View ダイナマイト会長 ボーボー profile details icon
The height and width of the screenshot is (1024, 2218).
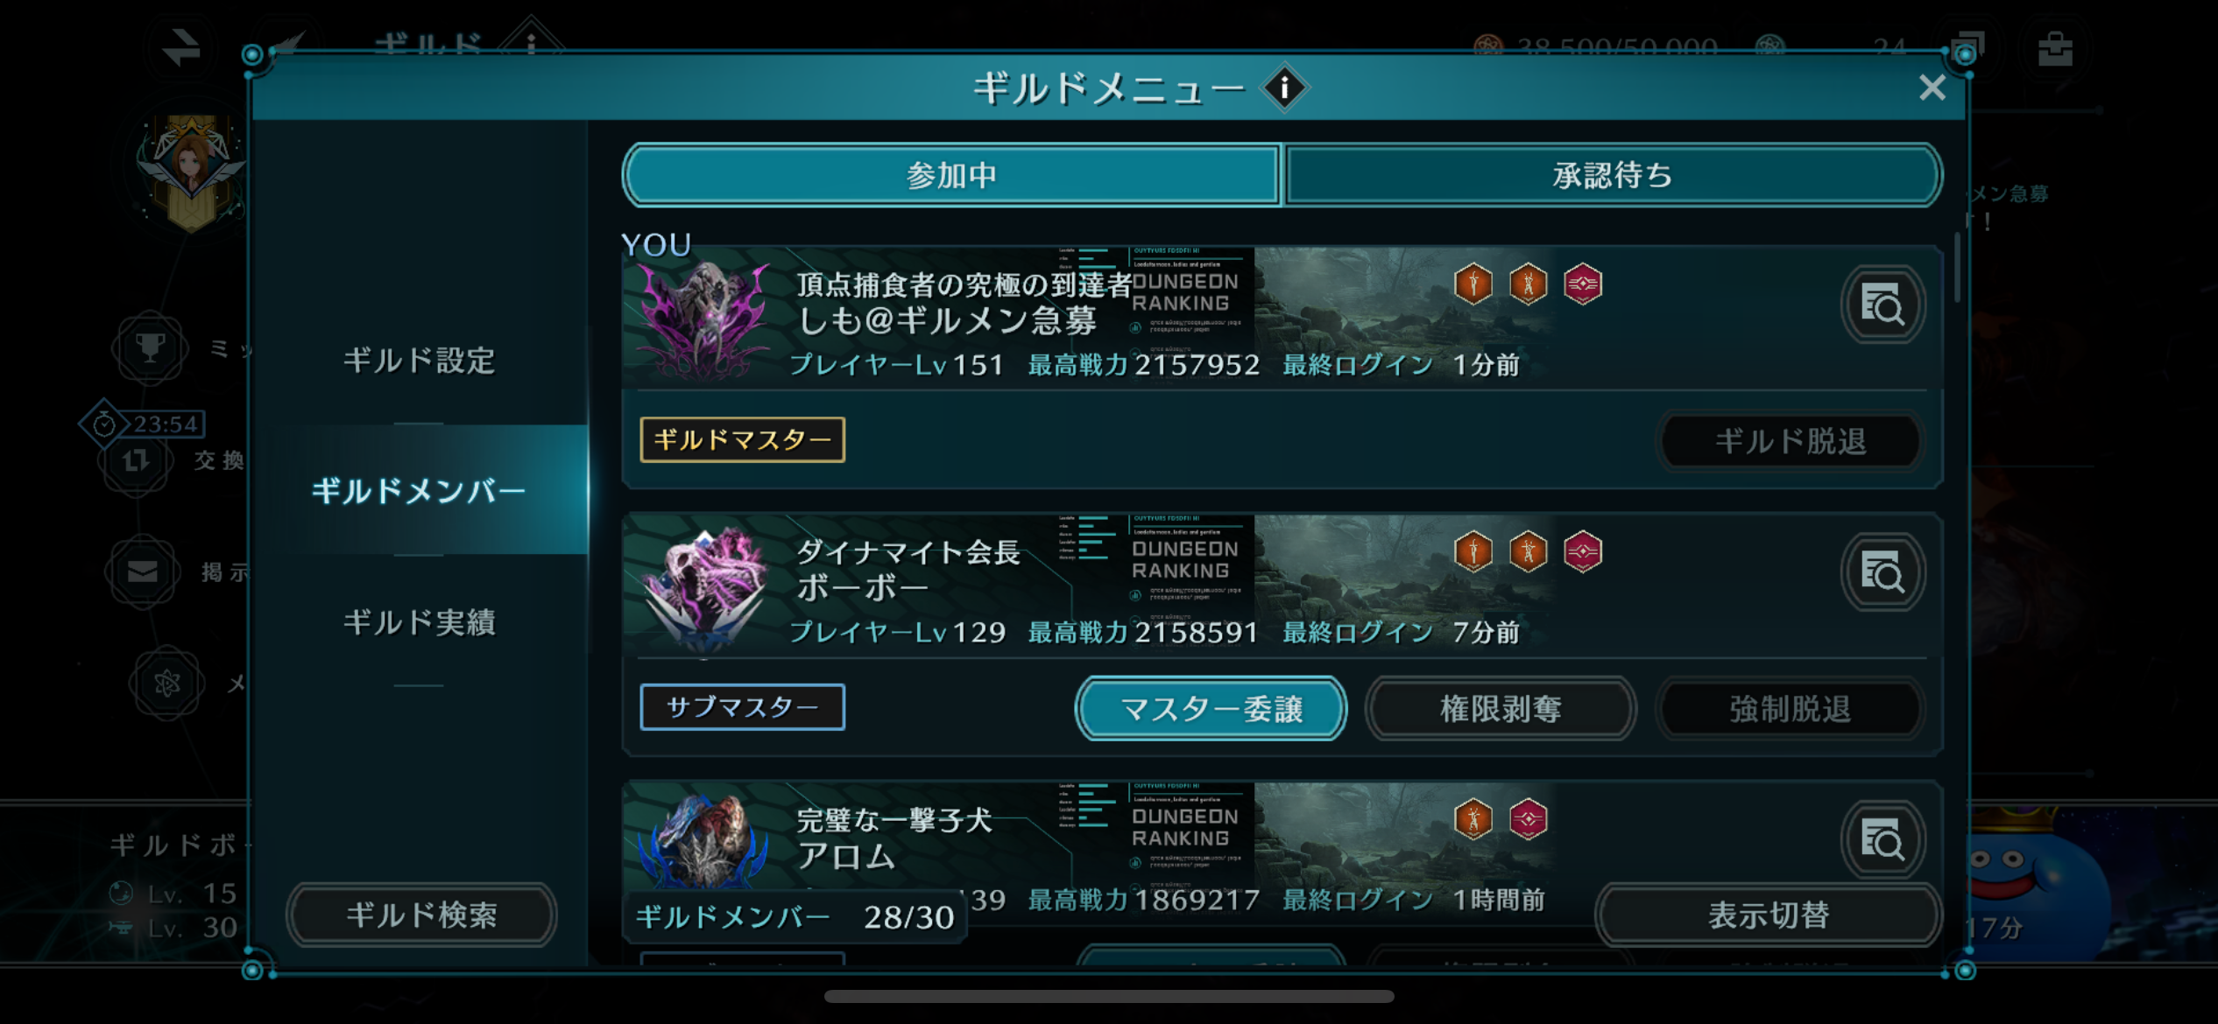(x=1882, y=572)
